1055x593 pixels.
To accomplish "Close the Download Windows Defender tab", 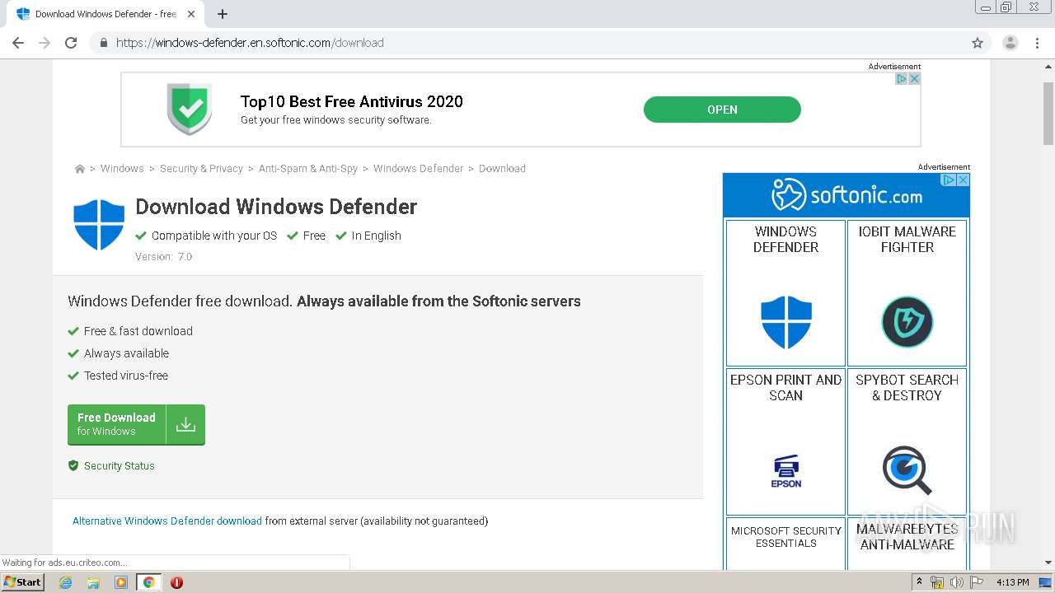I will point(191,14).
